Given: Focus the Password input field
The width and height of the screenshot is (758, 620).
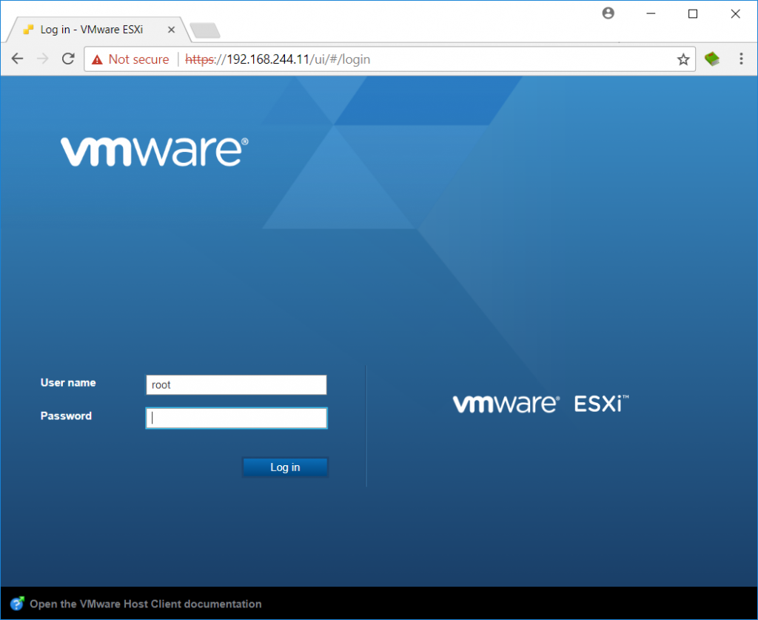Looking at the screenshot, I should 236,419.
